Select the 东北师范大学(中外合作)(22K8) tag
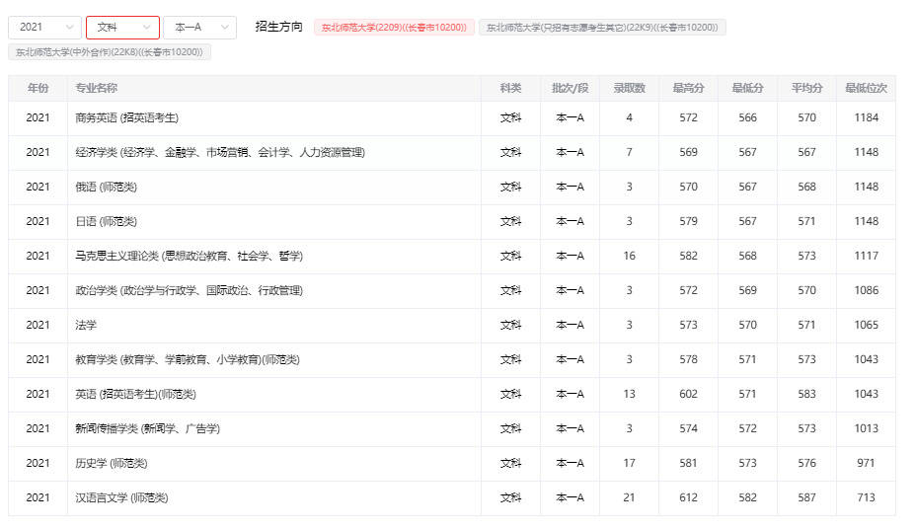 coord(110,52)
